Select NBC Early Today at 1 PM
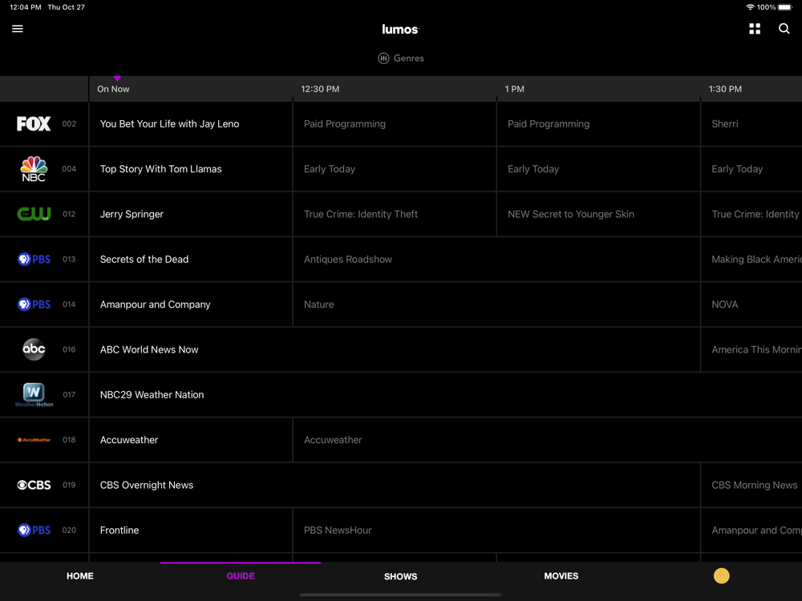Image resolution: width=802 pixels, height=601 pixels. tap(598, 168)
